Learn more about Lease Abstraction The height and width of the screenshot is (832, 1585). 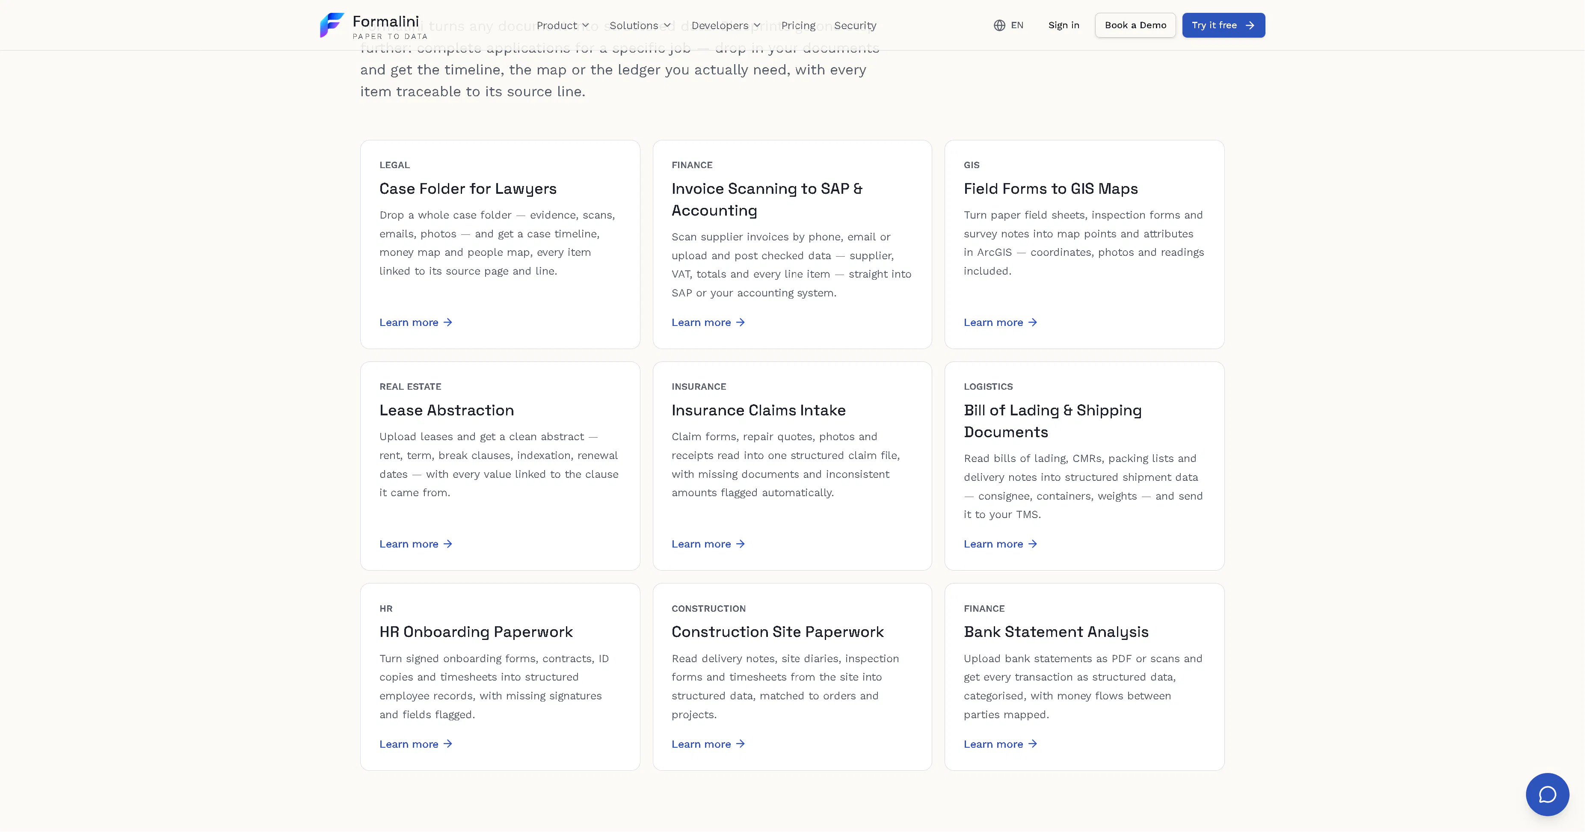(x=415, y=544)
